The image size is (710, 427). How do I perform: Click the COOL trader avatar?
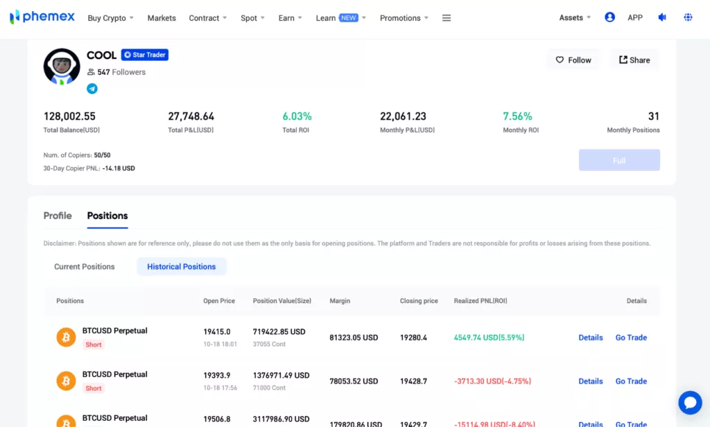click(62, 67)
